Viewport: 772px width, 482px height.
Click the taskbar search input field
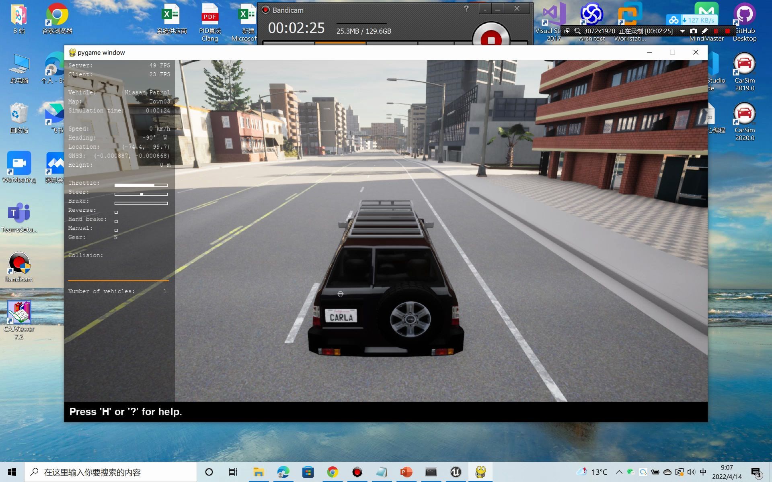click(111, 472)
